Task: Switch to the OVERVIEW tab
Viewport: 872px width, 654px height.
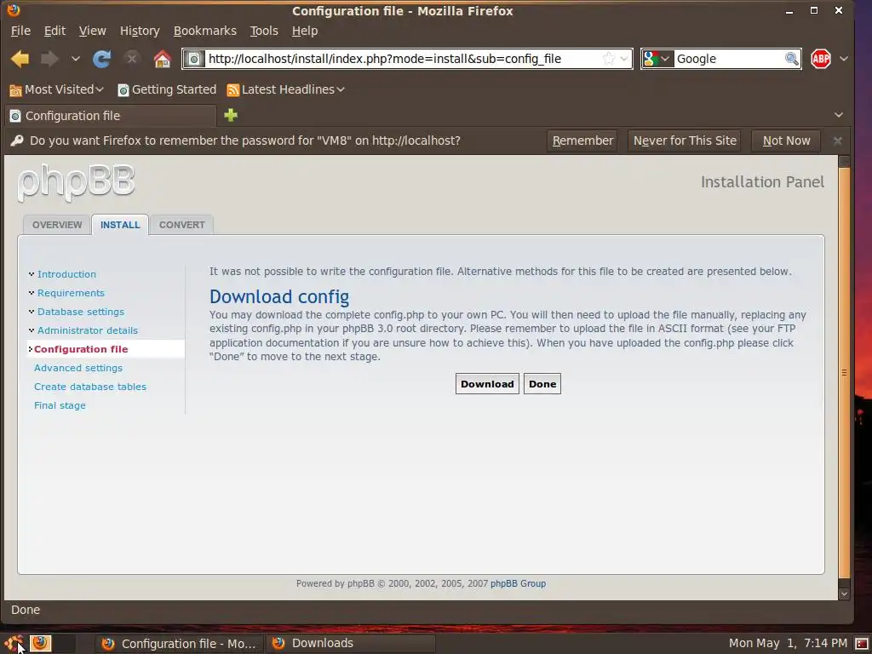Action: [57, 225]
